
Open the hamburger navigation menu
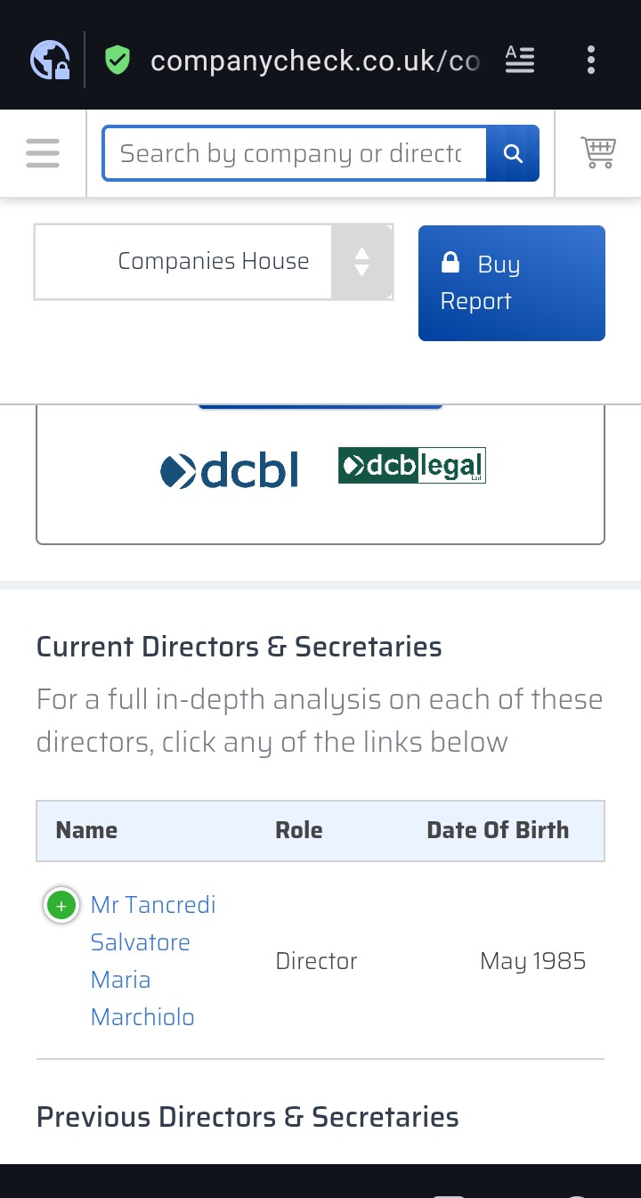pos(43,153)
